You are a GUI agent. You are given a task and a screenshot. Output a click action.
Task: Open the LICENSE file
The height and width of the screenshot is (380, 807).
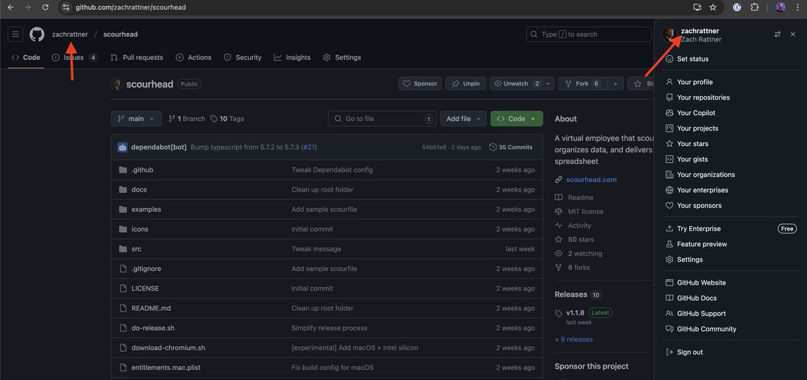[145, 289]
